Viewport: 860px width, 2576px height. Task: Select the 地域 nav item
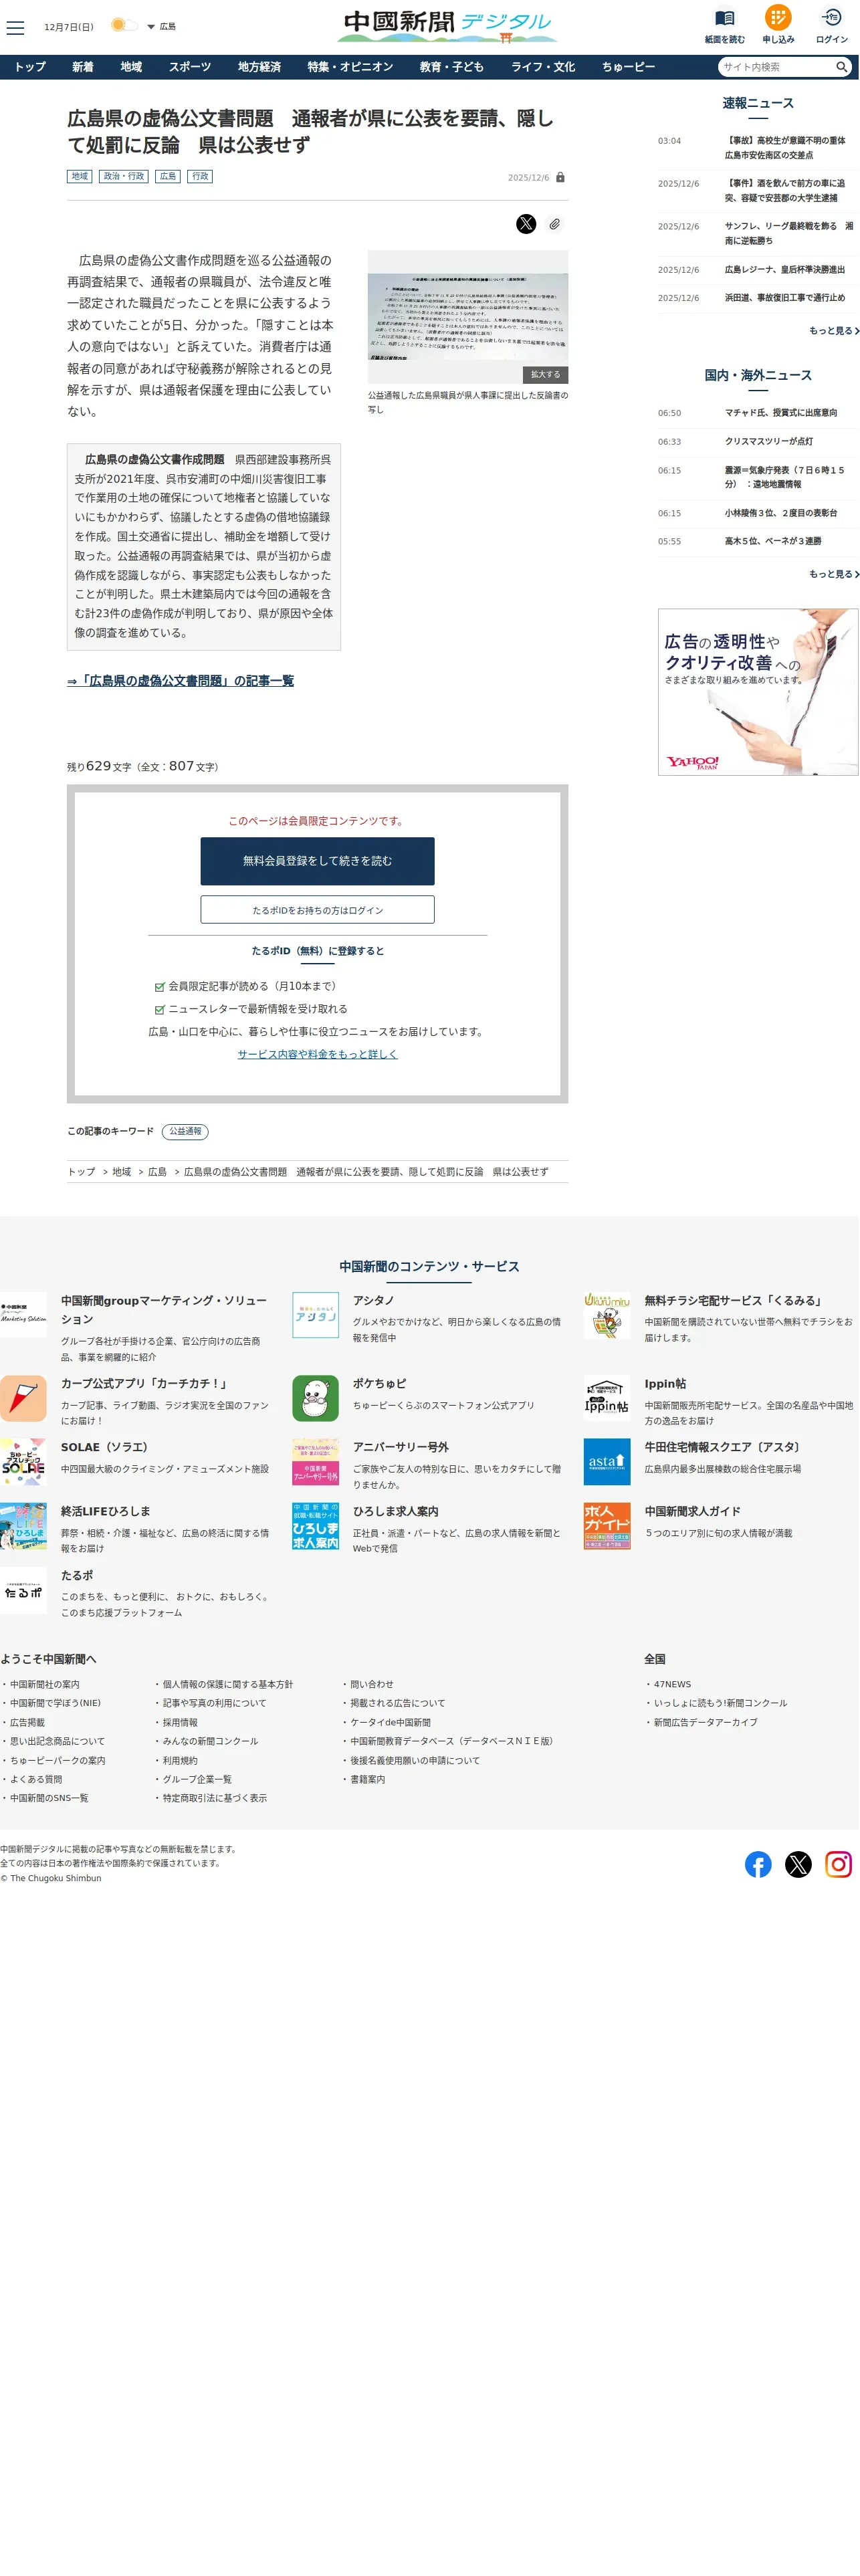[x=131, y=67]
